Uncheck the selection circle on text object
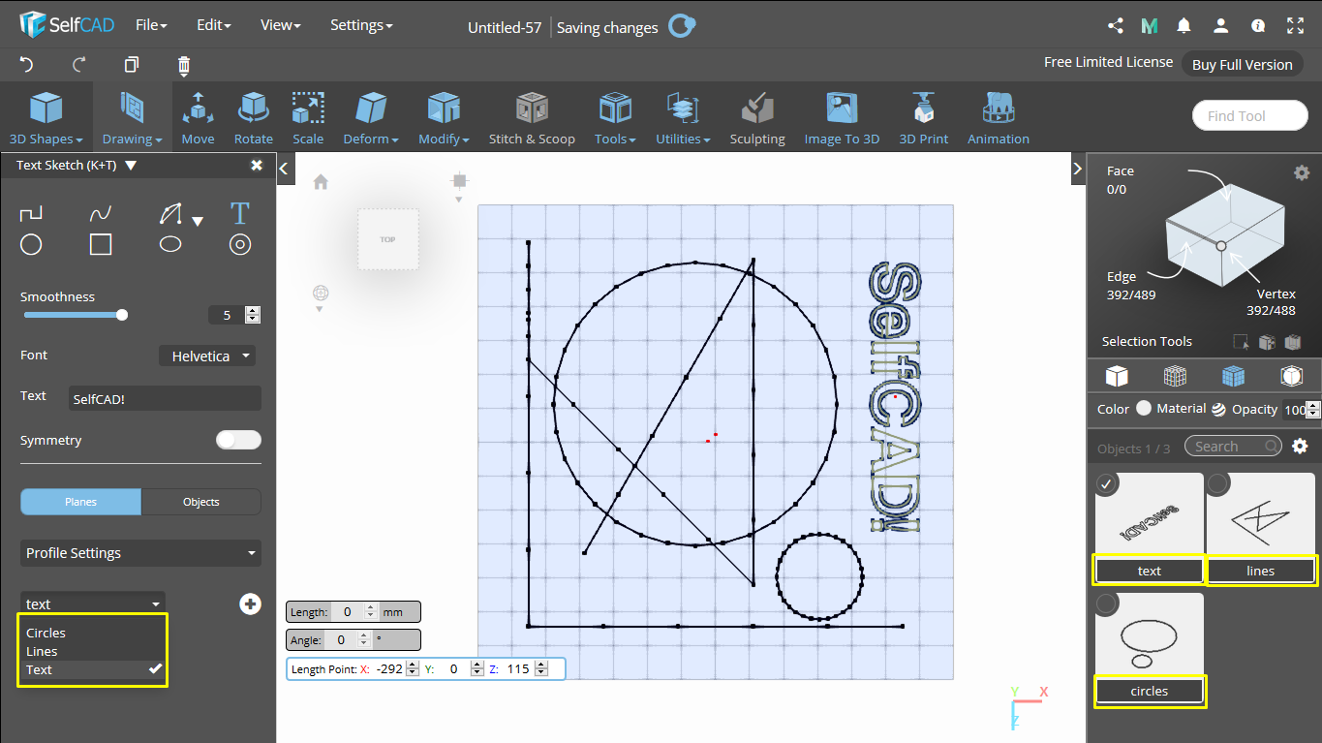 coord(1106,482)
